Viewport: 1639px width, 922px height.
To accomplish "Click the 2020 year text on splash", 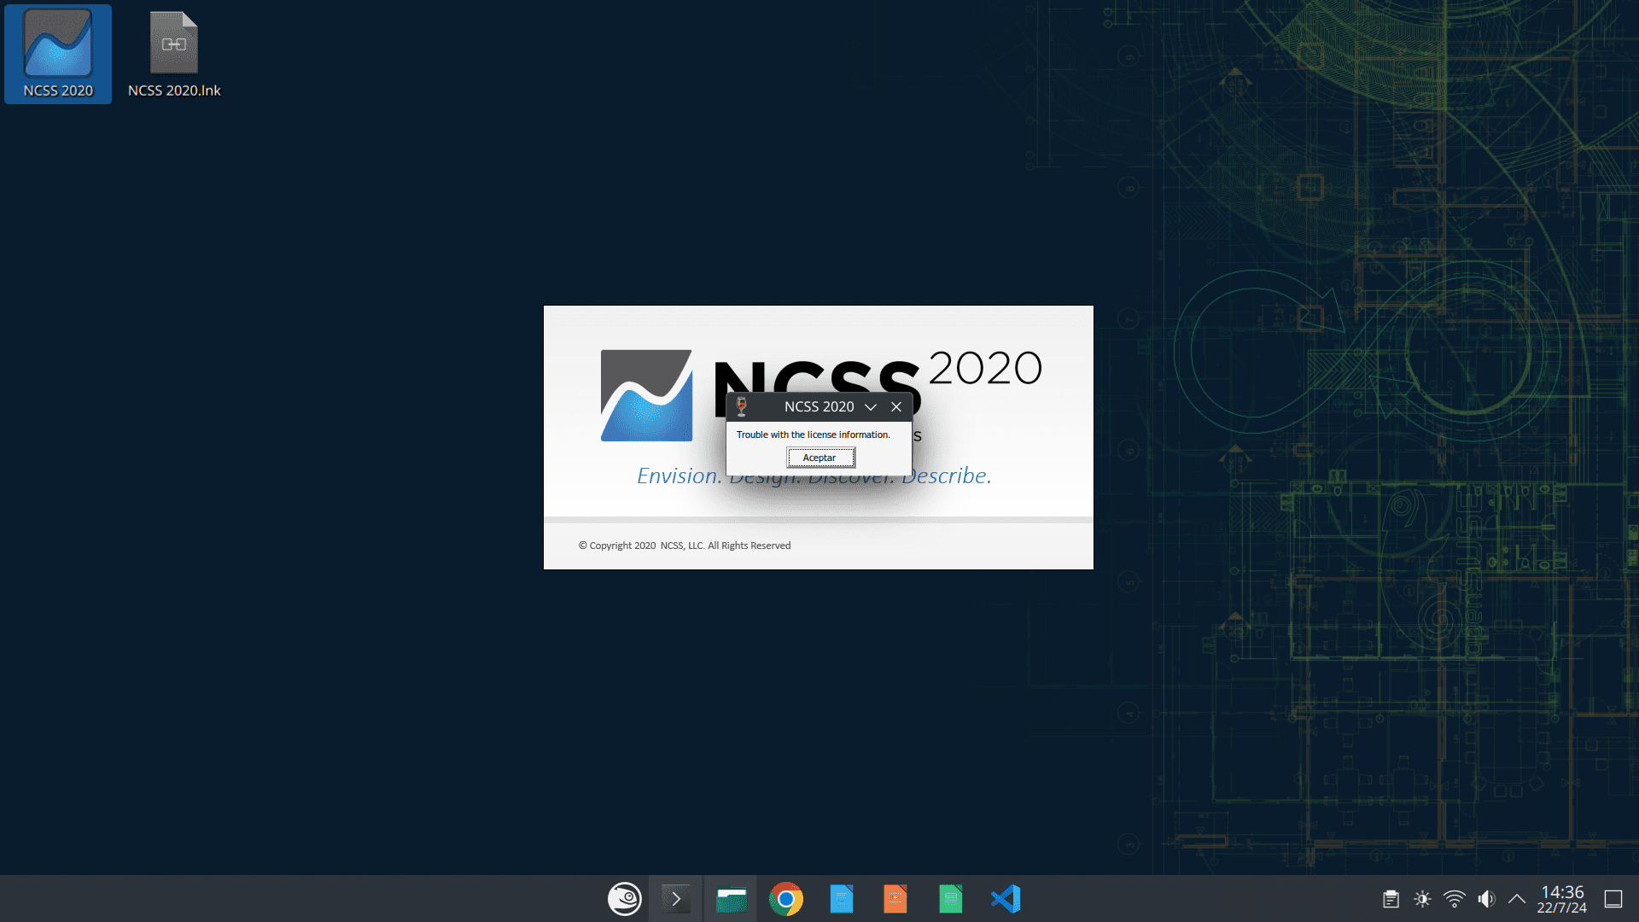I will coord(985,369).
